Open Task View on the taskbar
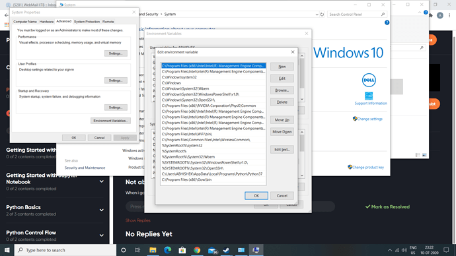456x256 pixels. tap(138, 250)
